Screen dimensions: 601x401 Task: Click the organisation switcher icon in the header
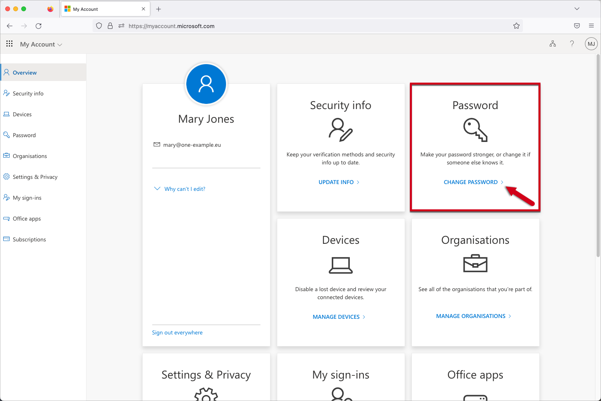pyautogui.click(x=553, y=44)
